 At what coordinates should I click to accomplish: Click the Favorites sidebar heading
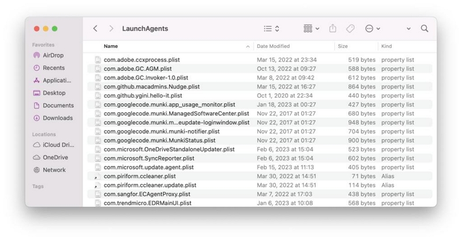pyautogui.click(x=43, y=45)
